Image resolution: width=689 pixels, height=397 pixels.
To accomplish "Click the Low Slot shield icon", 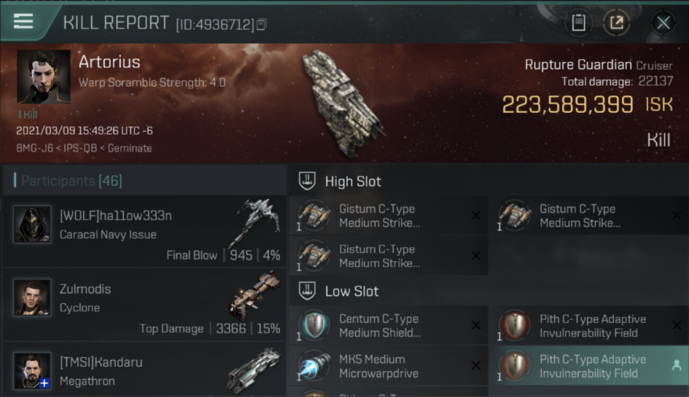I will (307, 291).
